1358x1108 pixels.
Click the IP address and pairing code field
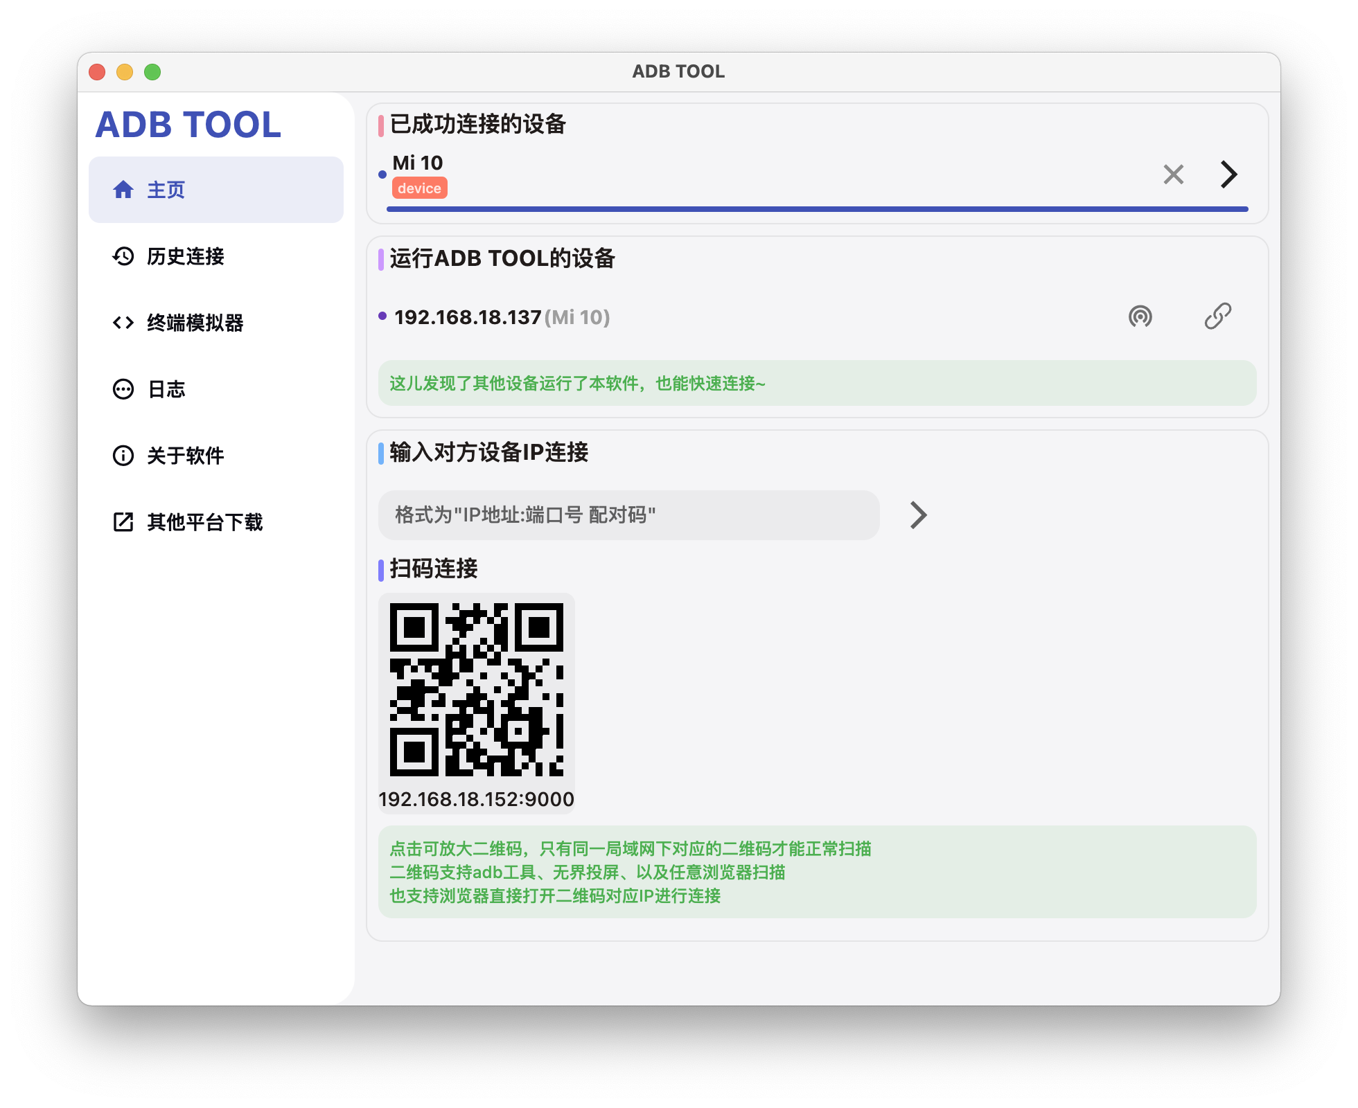point(628,515)
